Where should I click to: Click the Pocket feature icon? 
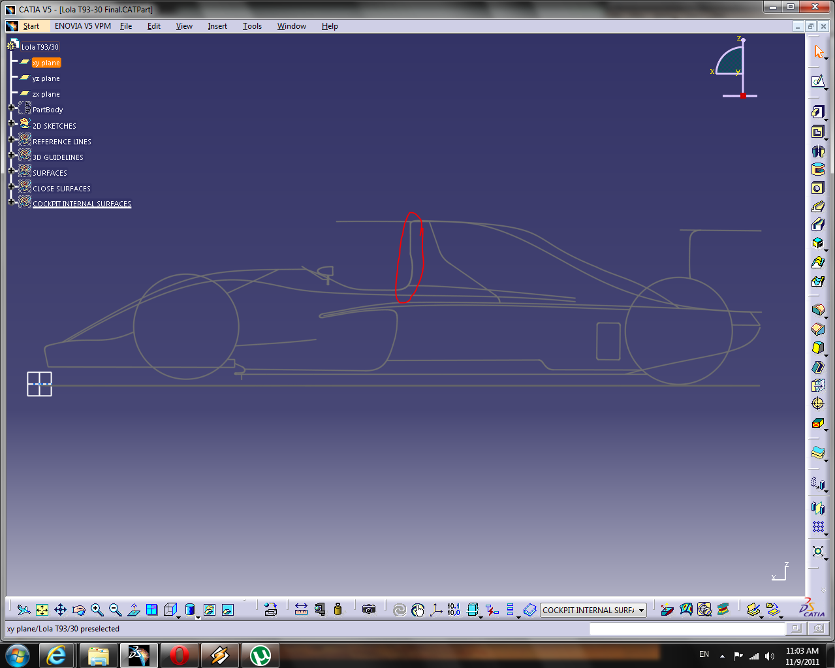[x=818, y=132]
